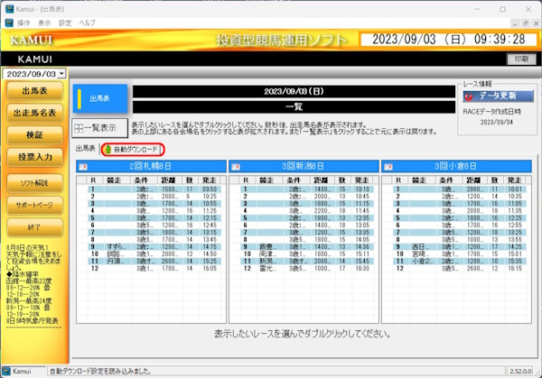Click the Kamui app icon in title bar
This screenshot has height=378, width=542.
click(8, 7)
